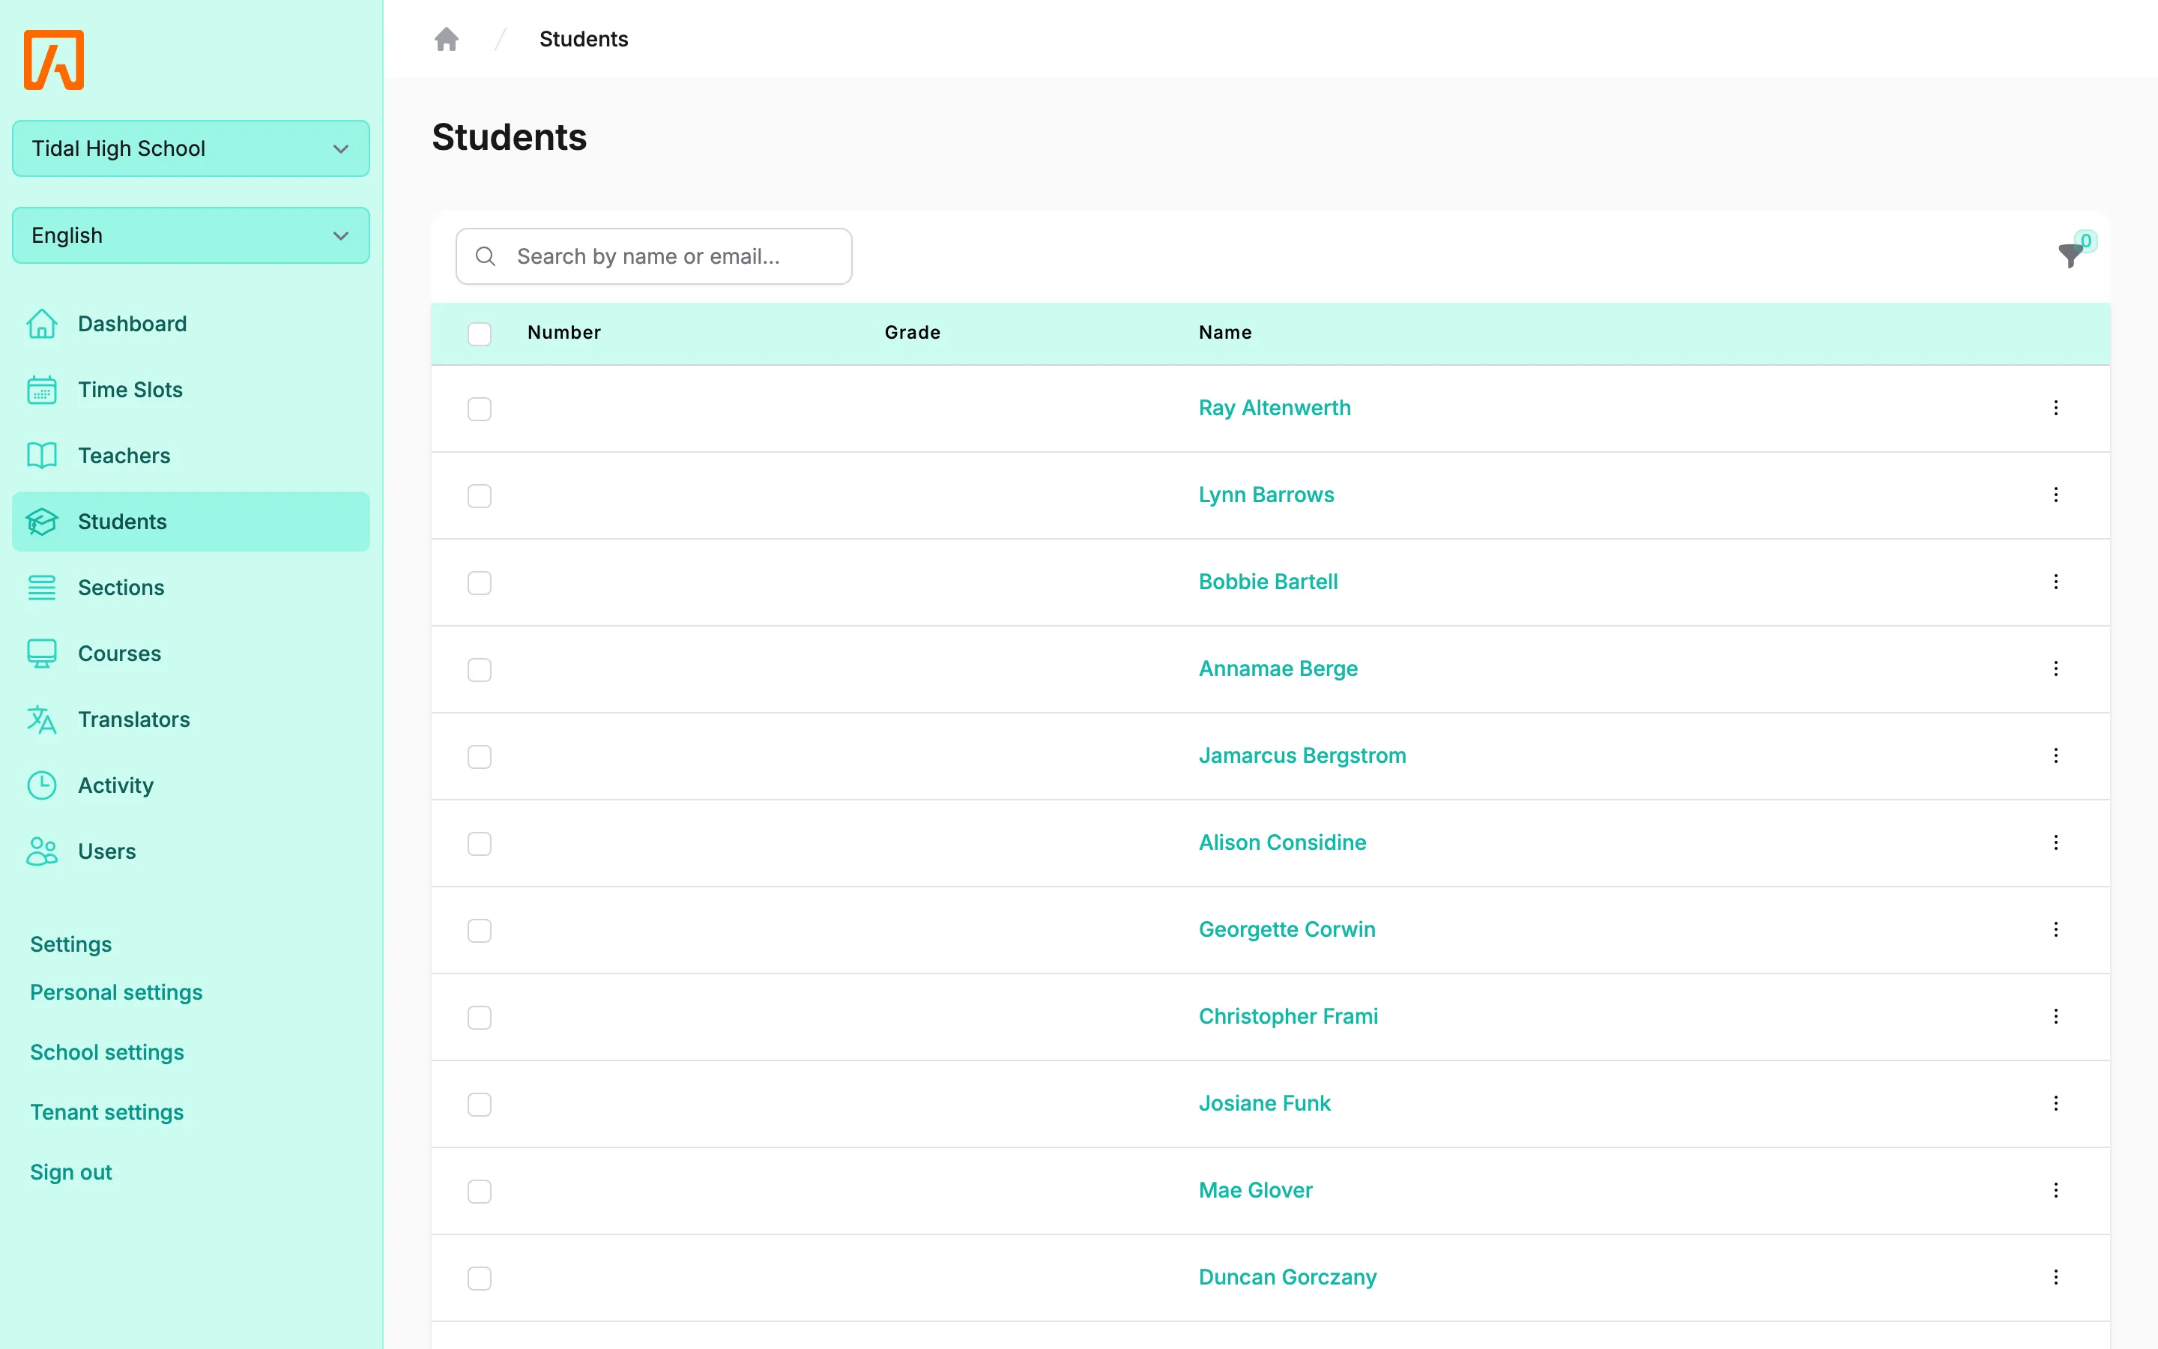Check the box for Georgette Corwin
This screenshot has height=1349, width=2158.
[x=480, y=931]
